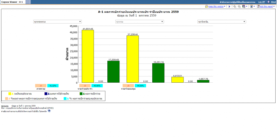Click the second greyed drill icon in toolbar
This screenshot has width=277, height=137.
(239, 7)
